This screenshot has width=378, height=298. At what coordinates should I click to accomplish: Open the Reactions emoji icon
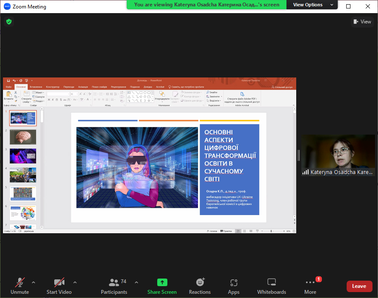click(200, 282)
